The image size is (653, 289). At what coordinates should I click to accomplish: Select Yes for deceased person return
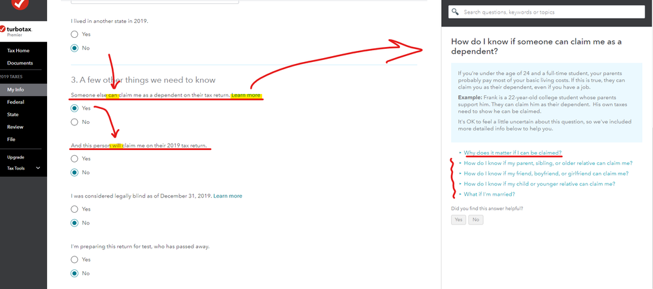(75, 260)
